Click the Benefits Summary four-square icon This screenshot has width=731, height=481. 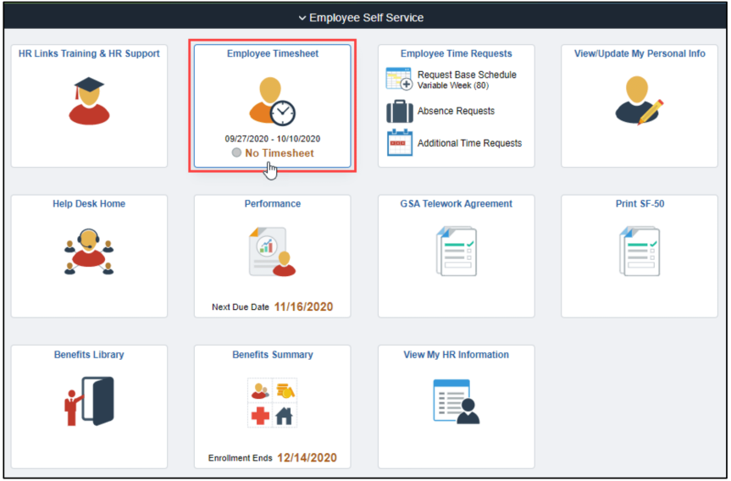tap(272, 401)
